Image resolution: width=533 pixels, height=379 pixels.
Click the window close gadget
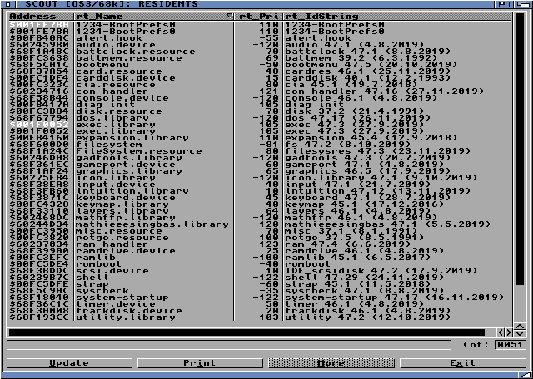pos(8,4)
